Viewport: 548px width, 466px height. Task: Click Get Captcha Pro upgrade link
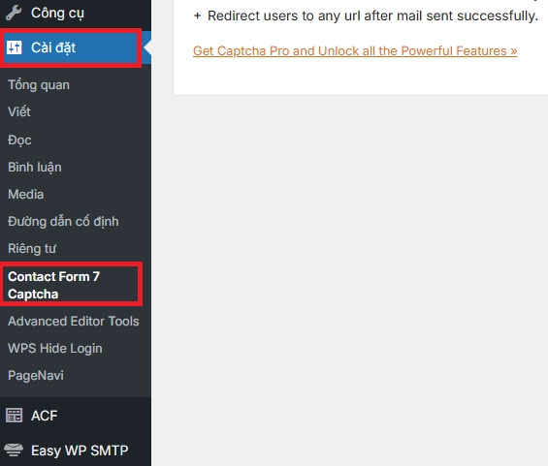tap(355, 51)
